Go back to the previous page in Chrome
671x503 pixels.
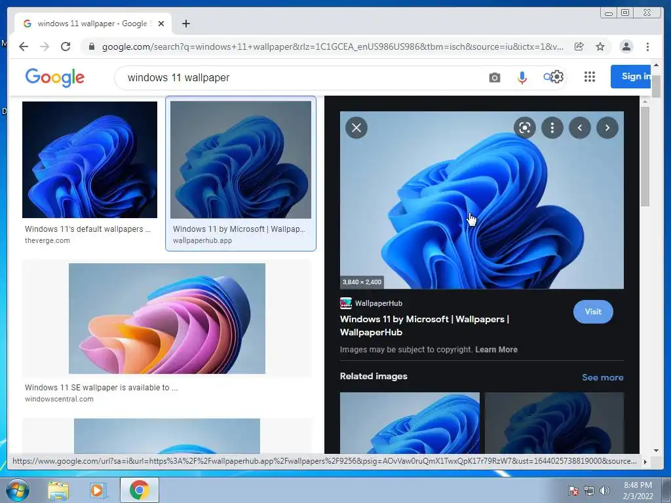coord(24,47)
